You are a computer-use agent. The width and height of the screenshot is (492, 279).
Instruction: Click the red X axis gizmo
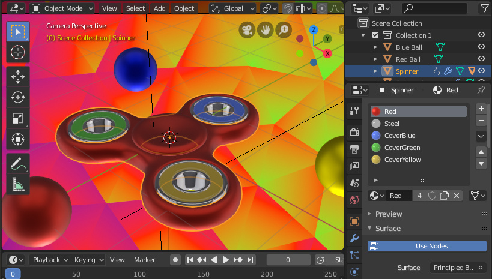[x=327, y=53]
